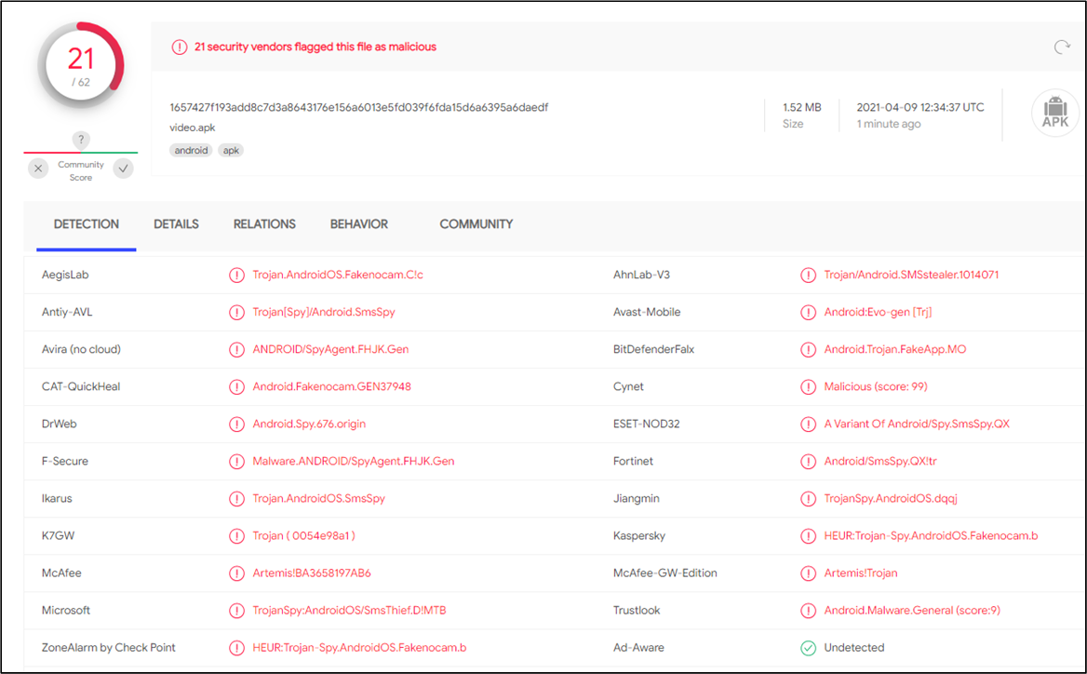Click the Cynet detection warning icon
Viewport: 1087px width, 674px height.
pyautogui.click(x=809, y=387)
